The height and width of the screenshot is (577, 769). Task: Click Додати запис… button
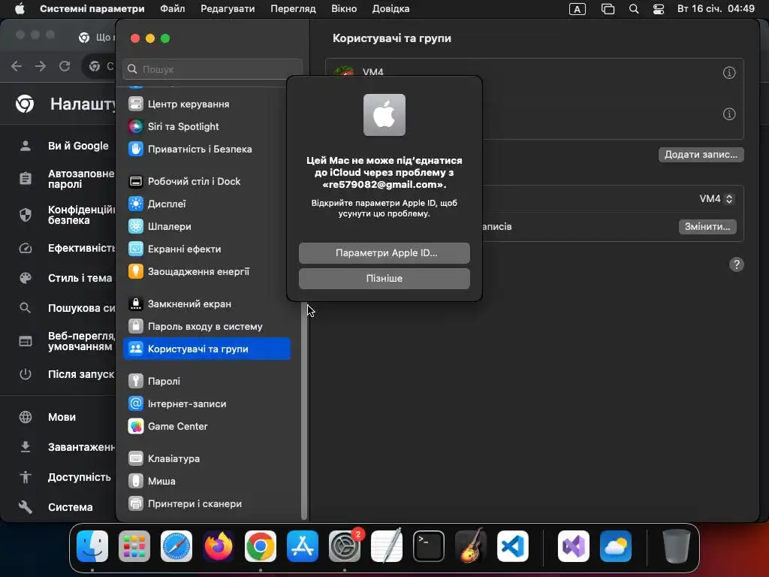701,155
